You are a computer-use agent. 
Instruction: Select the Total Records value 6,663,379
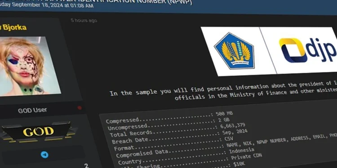[x=233, y=126]
